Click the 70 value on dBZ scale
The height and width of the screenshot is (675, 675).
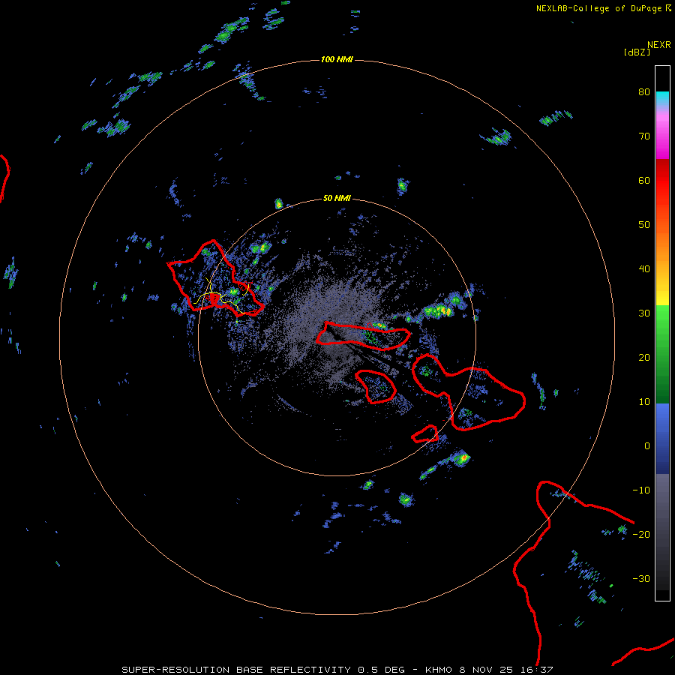(x=644, y=136)
